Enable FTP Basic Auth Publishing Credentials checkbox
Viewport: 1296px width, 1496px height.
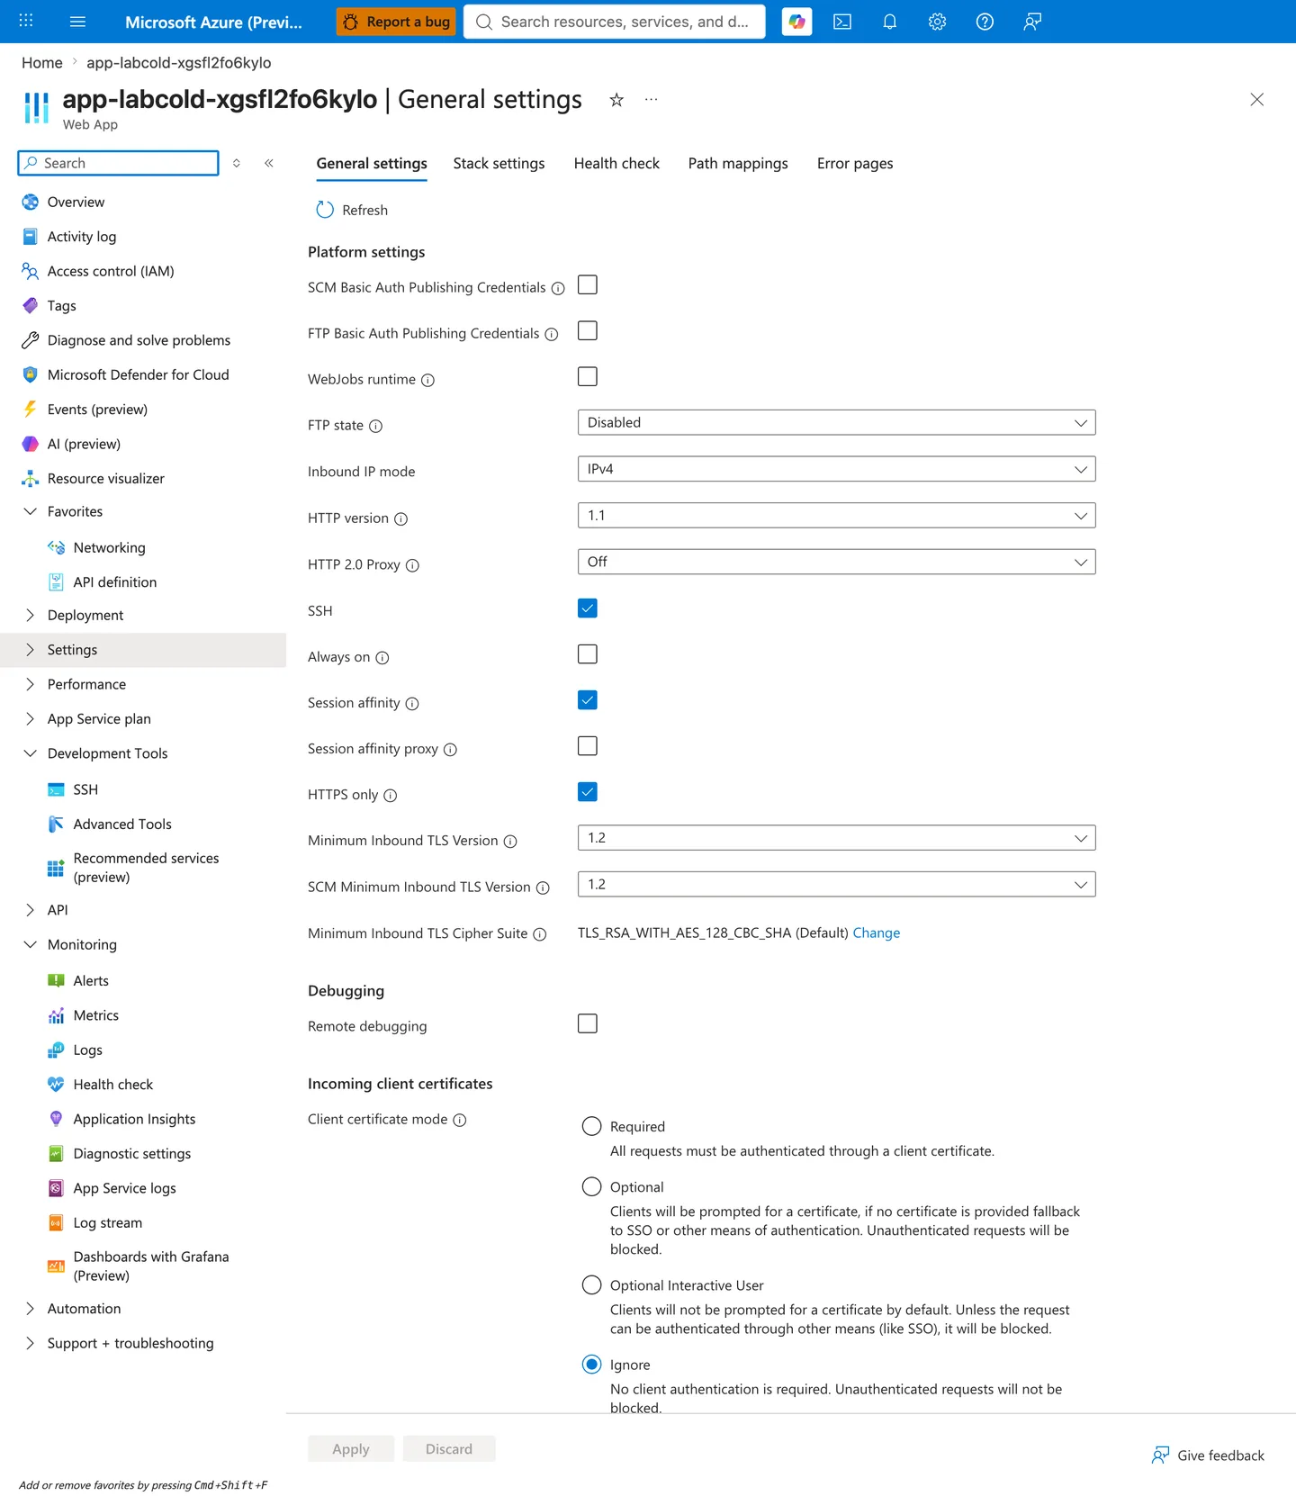[588, 331]
